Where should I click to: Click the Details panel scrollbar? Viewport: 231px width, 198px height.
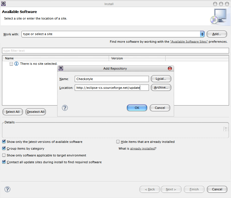(x=225, y=129)
